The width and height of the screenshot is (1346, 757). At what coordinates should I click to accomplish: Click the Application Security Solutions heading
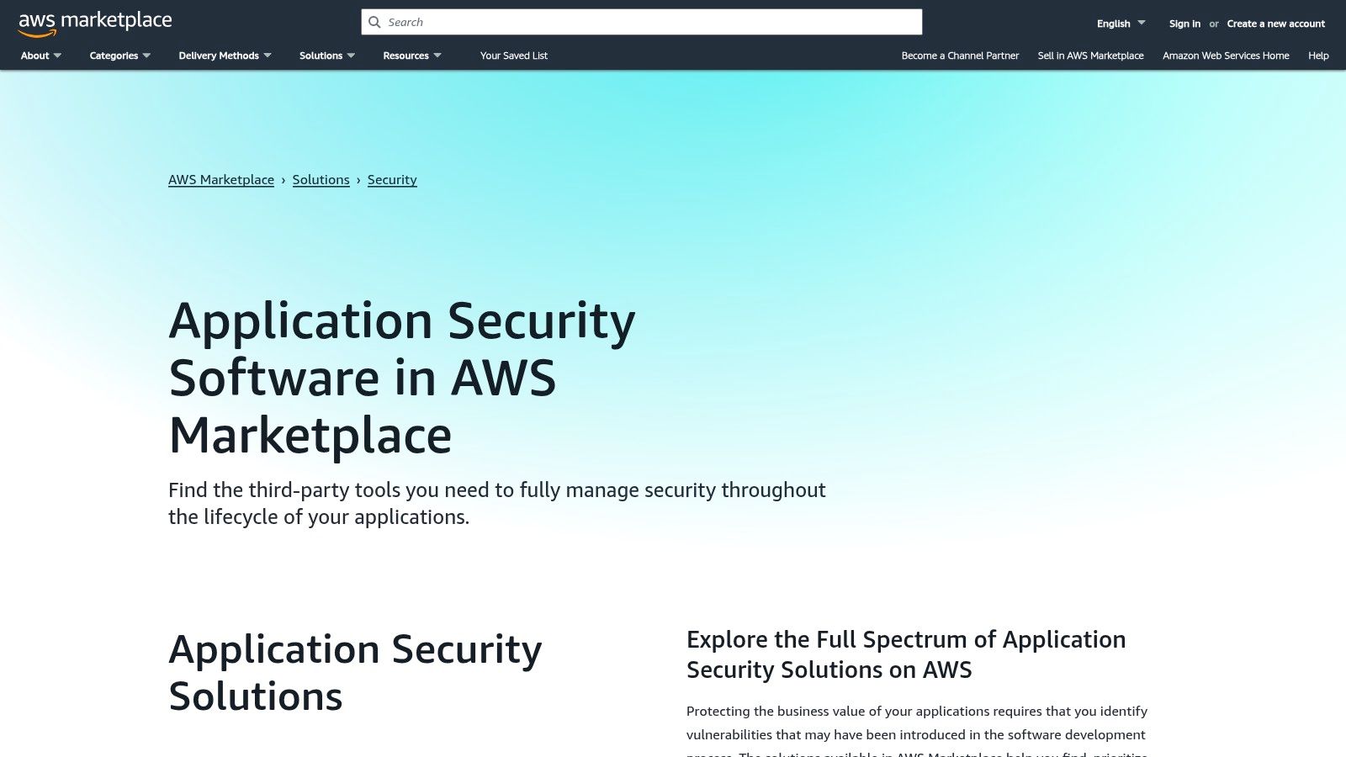pos(355,672)
